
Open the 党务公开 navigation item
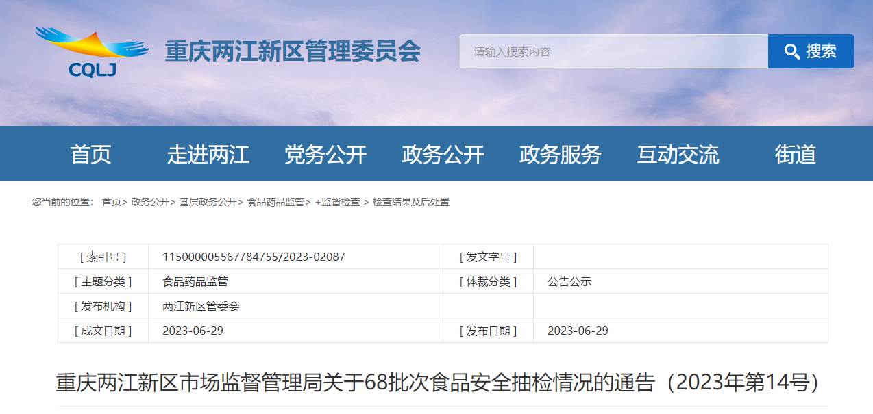(x=325, y=155)
